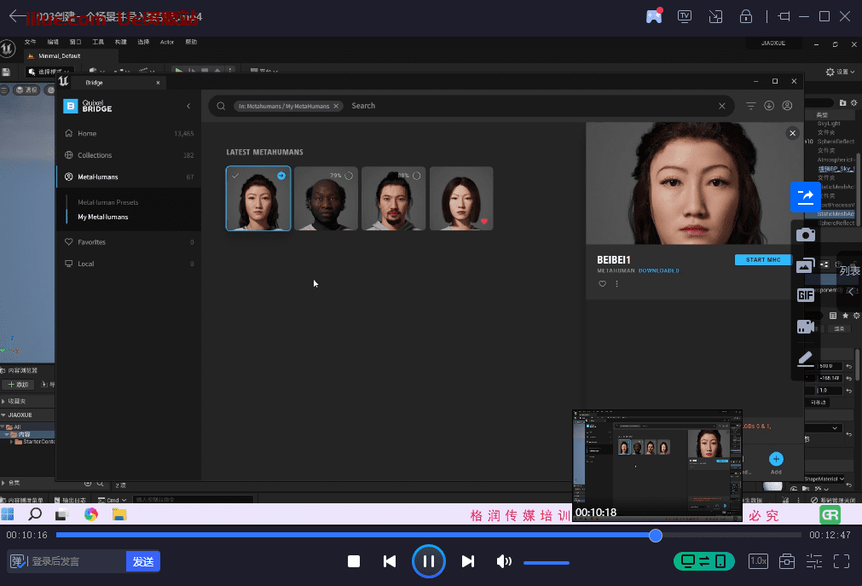The image size is (862, 586).
Task: Click the screenshot camera icon
Action: coord(805,235)
